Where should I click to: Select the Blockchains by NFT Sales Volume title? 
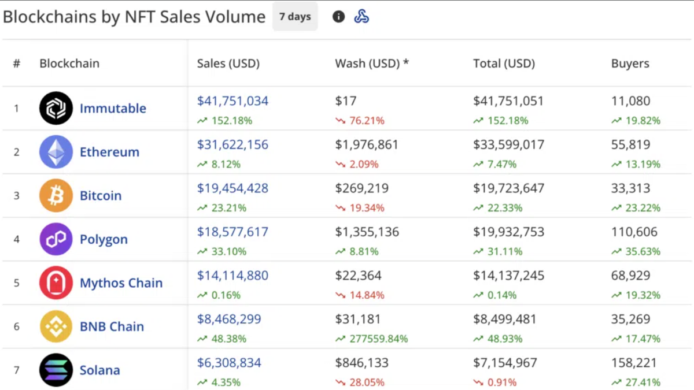pos(134,17)
